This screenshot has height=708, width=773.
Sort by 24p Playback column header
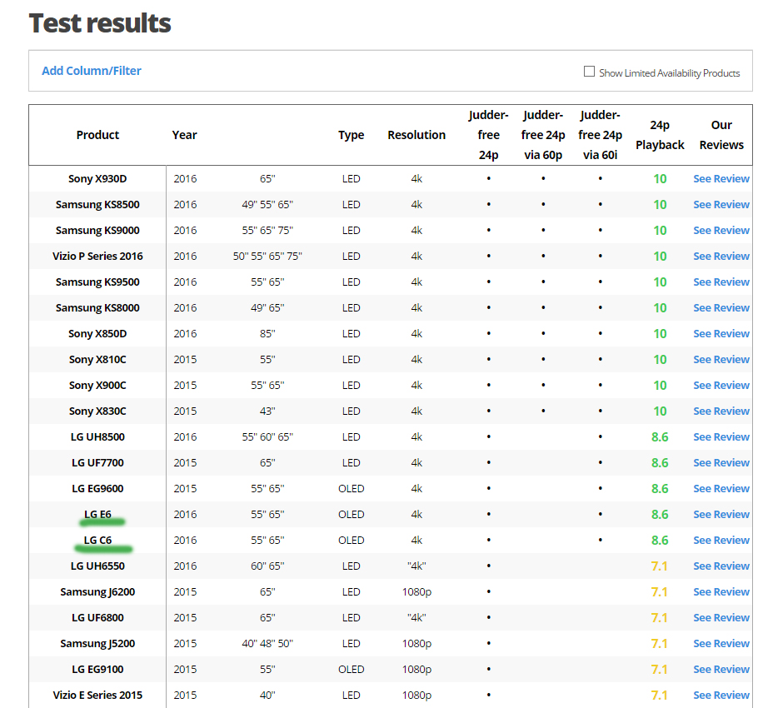pos(660,135)
